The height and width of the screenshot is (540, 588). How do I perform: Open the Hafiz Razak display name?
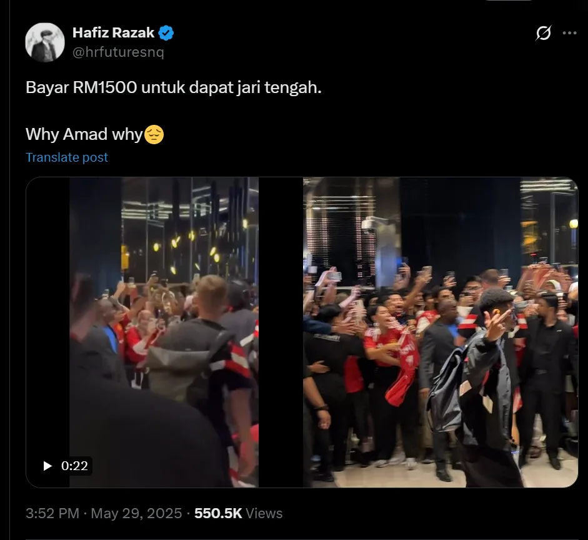tap(113, 34)
